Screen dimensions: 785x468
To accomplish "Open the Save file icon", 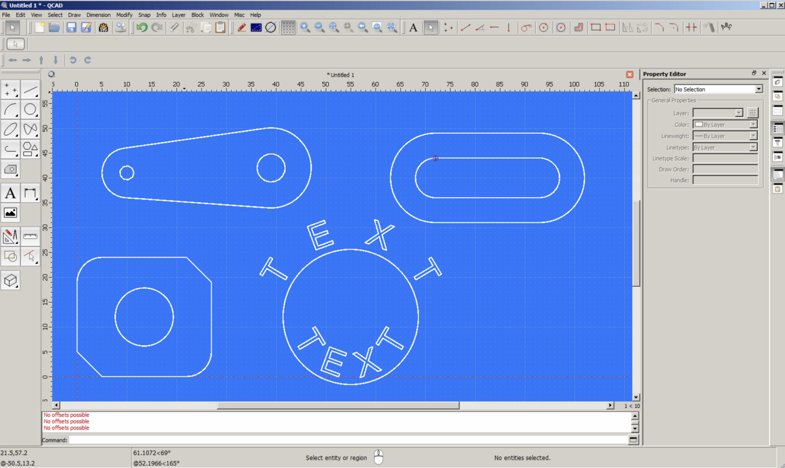I will (71, 28).
